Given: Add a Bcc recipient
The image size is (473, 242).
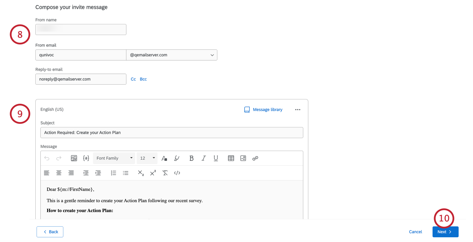Looking at the screenshot, I should (x=143, y=79).
